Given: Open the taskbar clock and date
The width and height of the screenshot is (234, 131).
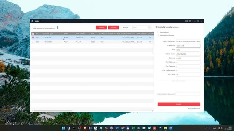Looking at the screenshot, I should coord(228,128).
